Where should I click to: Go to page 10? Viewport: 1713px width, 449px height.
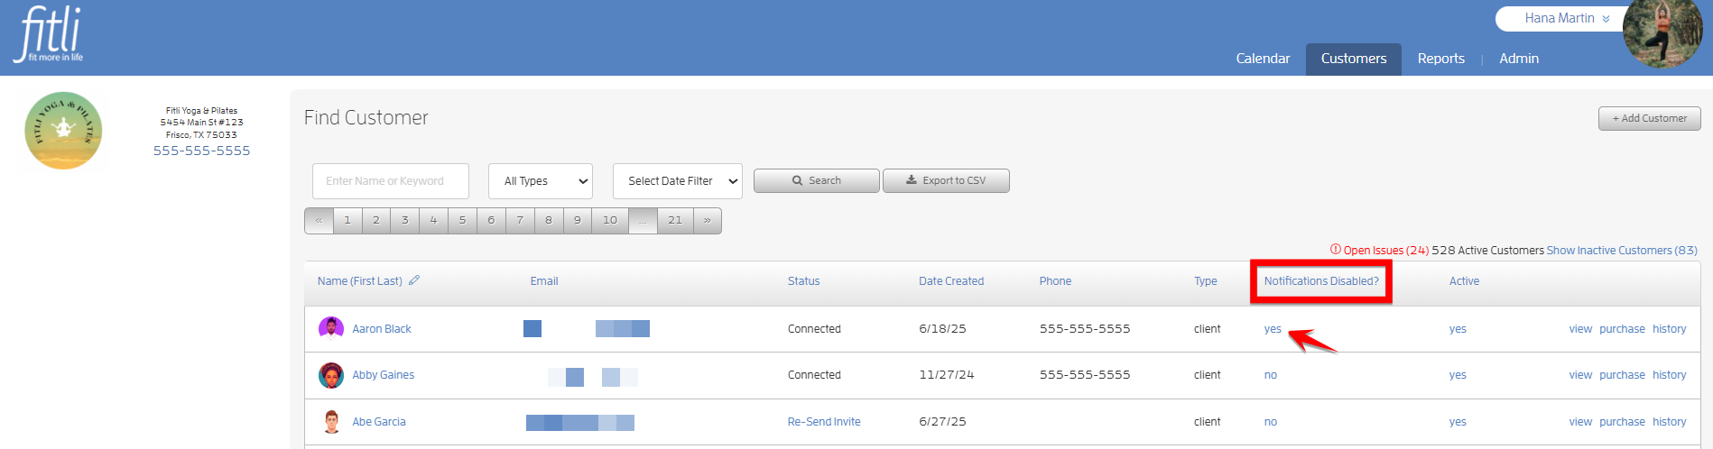tap(610, 220)
